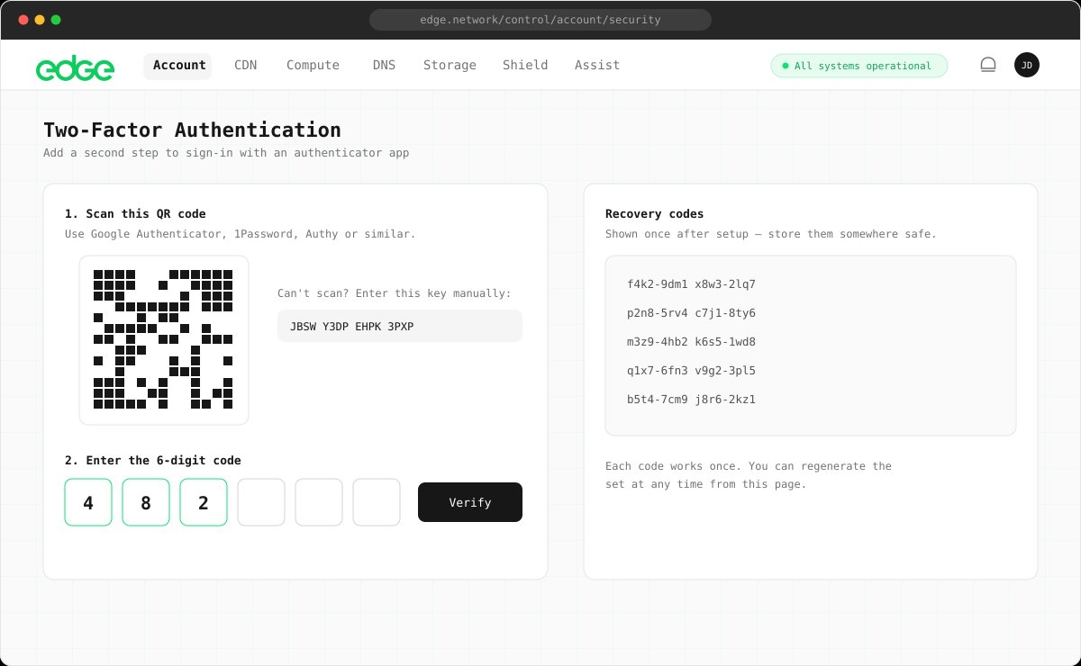1081x666 pixels.
Task: Click the green status dot in the badge
Action: (x=786, y=66)
